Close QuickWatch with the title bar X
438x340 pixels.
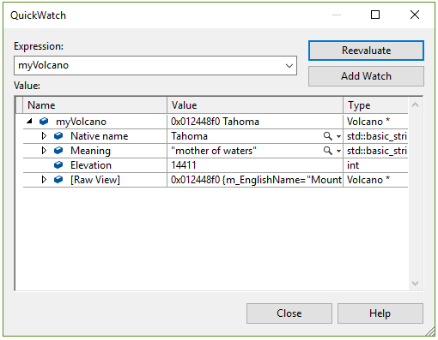pos(415,15)
